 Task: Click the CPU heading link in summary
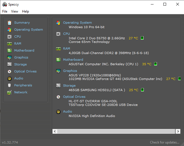[x=66, y=34]
